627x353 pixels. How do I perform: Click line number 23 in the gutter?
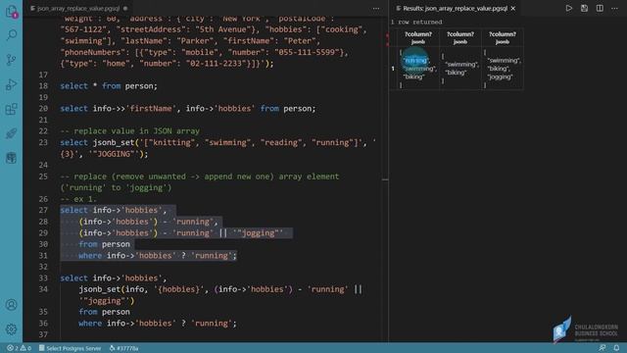(x=43, y=142)
